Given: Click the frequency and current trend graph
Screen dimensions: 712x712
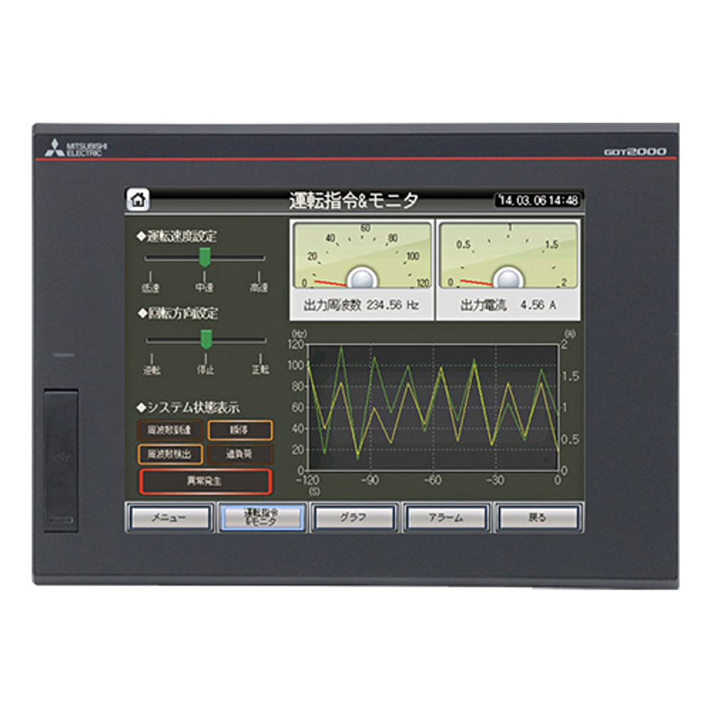Looking at the screenshot, I should click(x=433, y=407).
